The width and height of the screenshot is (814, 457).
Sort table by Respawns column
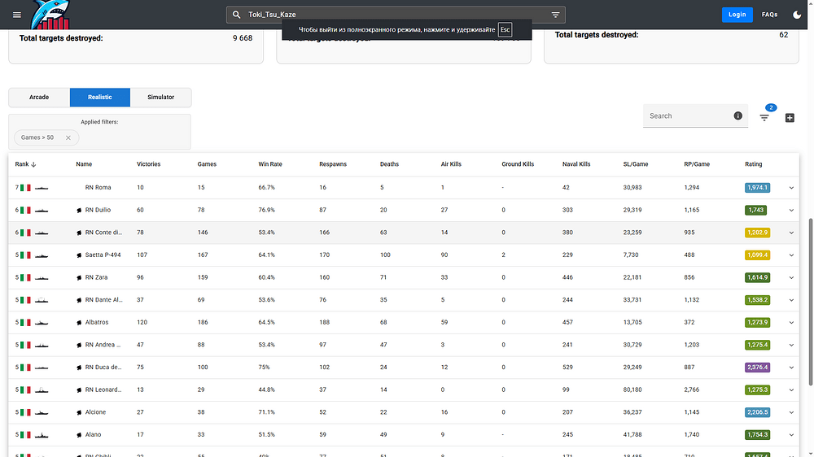point(333,164)
